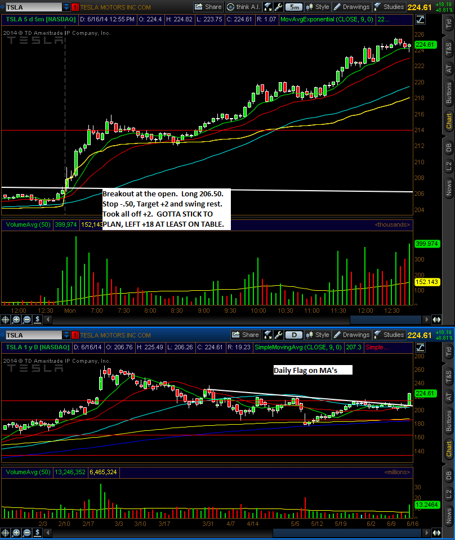
Task: Click time scrollbar thumb under daily chart
Action: tap(347, 533)
